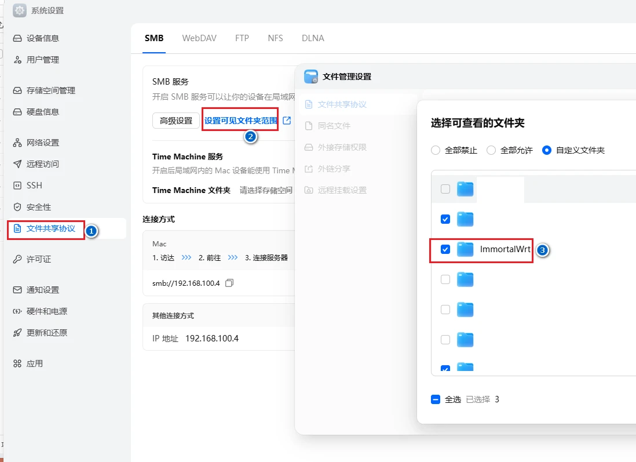
Task: Open 网络设置 from the sidebar
Action: (x=43, y=142)
